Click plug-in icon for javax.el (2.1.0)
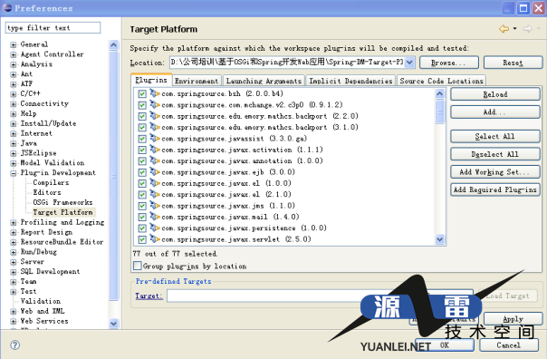This screenshot has height=359, width=547. [155, 194]
